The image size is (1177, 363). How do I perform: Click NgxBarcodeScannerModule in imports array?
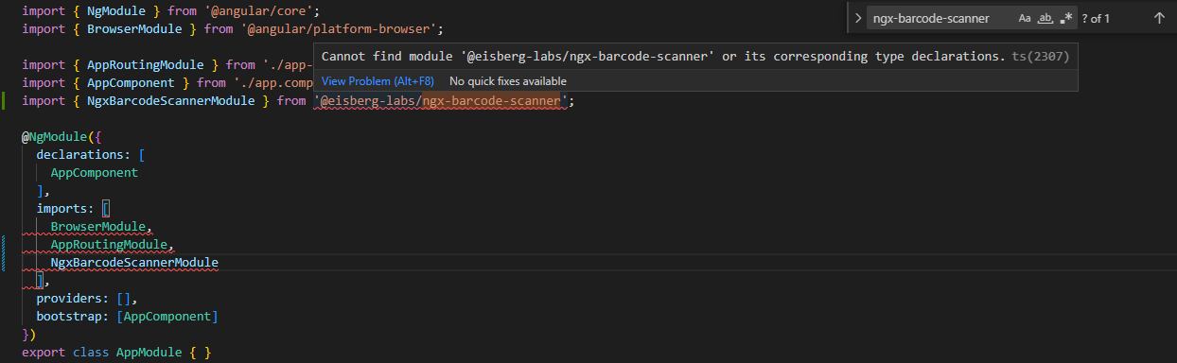[x=134, y=262]
